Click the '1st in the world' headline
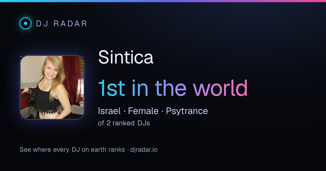The width and height of the screenshot is (326, 171). [x=173, y=88]
